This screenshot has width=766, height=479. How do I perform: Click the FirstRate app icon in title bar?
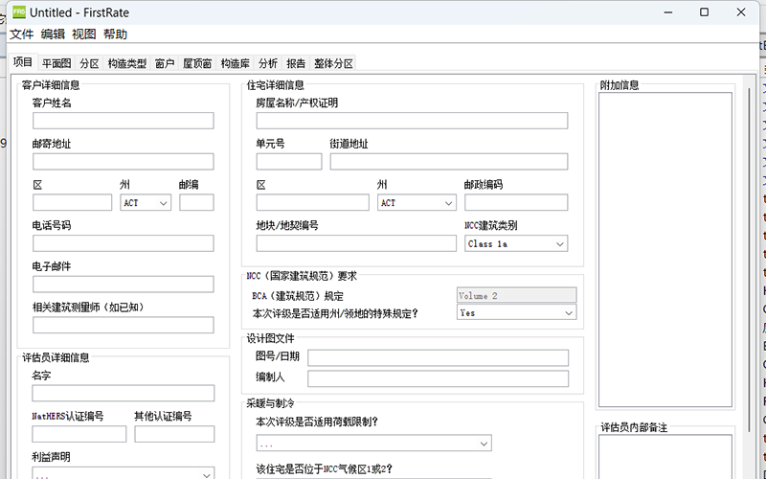[x=19, y=12]
